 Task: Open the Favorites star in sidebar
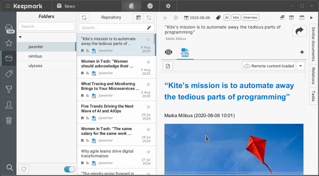click(9, 43)
